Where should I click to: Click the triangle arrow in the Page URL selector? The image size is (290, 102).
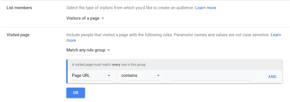point(109,76)
